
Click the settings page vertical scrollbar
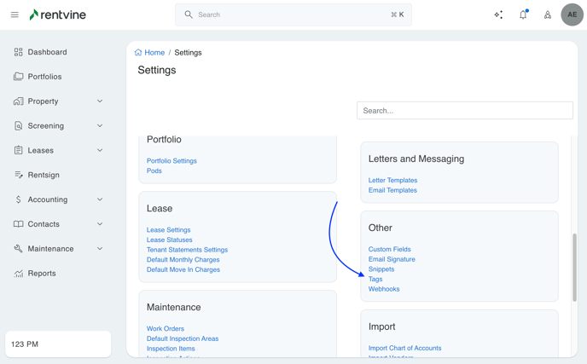click(x=574, y=267)
